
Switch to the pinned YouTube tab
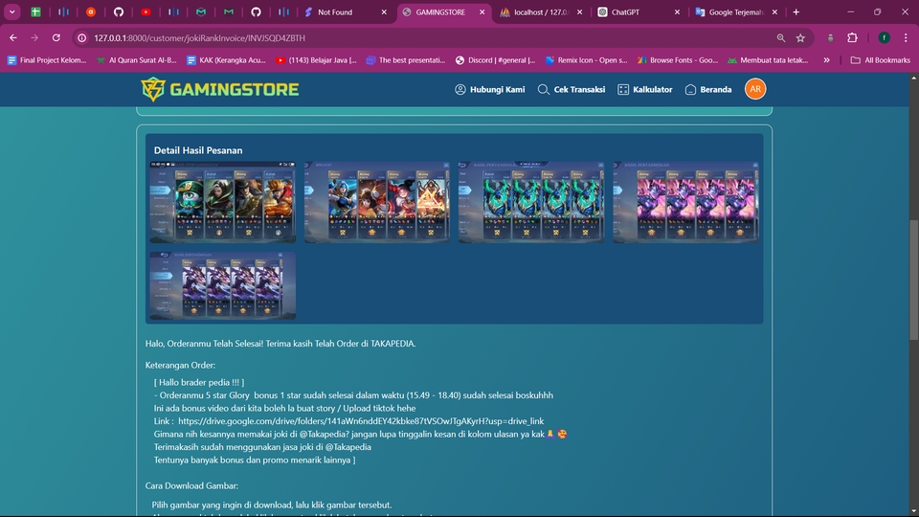click(x=146, y=11)
